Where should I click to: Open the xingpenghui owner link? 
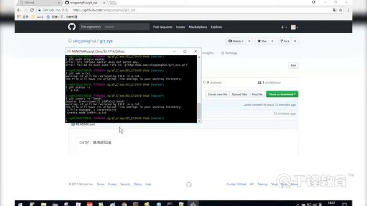coord(84,41)
